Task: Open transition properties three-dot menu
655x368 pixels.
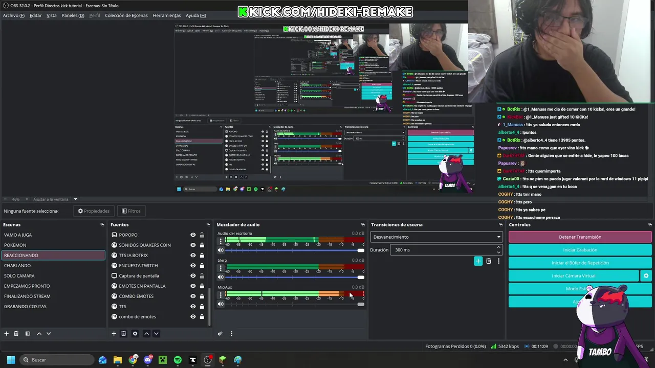Action: (498, 261)
